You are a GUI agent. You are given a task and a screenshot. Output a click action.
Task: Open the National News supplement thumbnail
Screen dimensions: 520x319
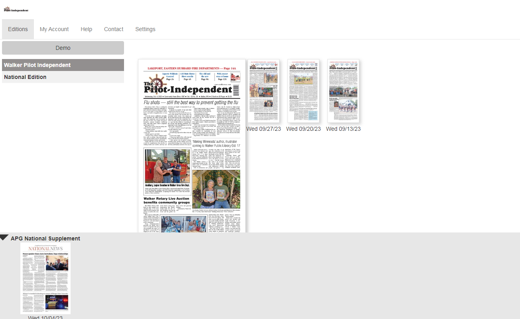point(45,278)
